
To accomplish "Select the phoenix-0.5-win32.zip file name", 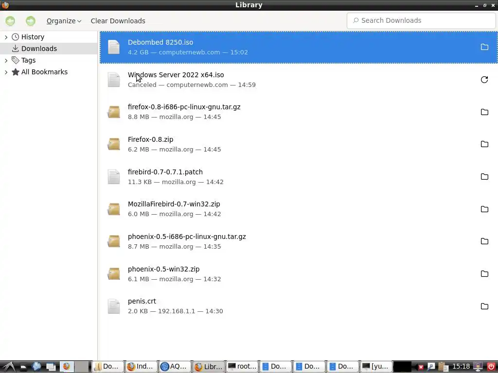I will click(x=163, y=269).
